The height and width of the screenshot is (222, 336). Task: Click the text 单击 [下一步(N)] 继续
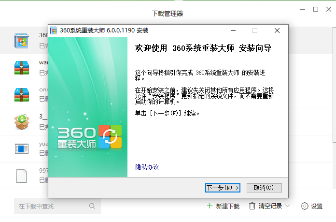(x=167, y=113)
